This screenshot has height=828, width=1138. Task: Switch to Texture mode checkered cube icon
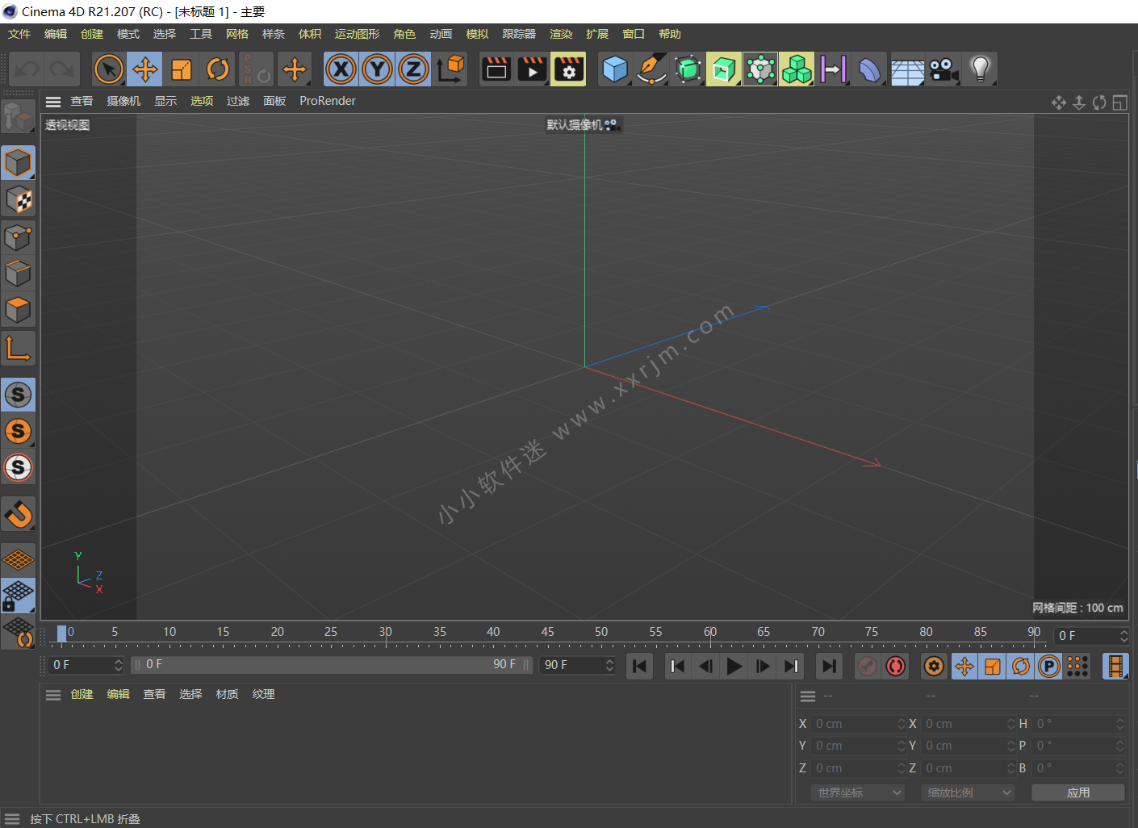click(18, 200)
